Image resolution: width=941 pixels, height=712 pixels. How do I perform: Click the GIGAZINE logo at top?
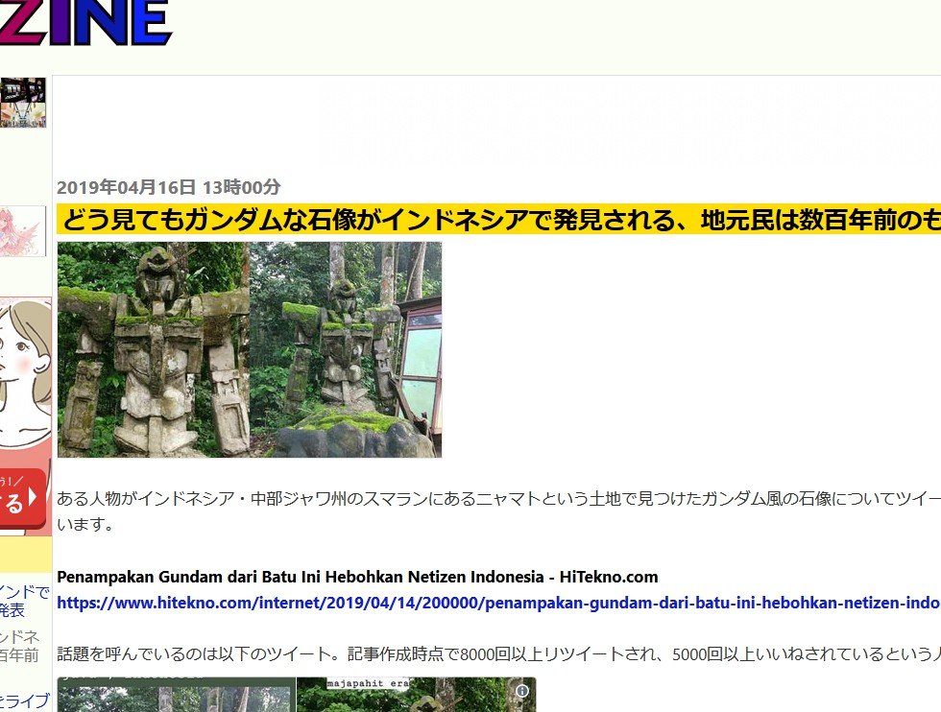[85, 22]
